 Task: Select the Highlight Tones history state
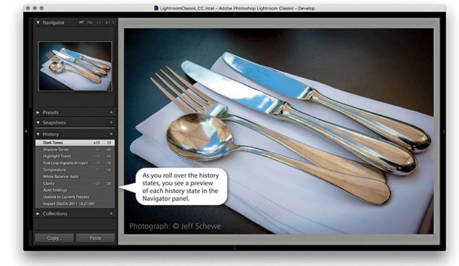75,156
